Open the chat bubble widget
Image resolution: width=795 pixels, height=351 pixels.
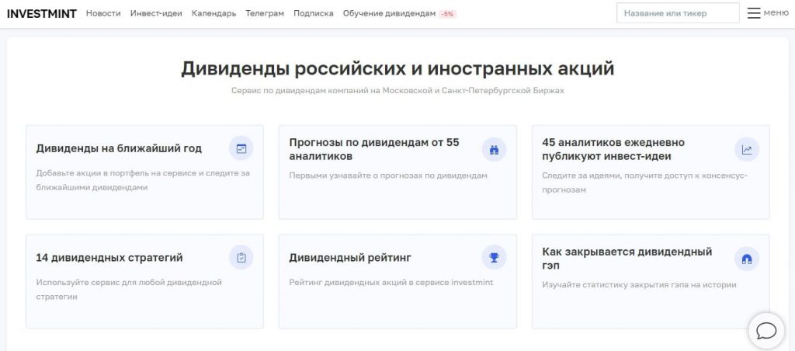pos(766,331)
